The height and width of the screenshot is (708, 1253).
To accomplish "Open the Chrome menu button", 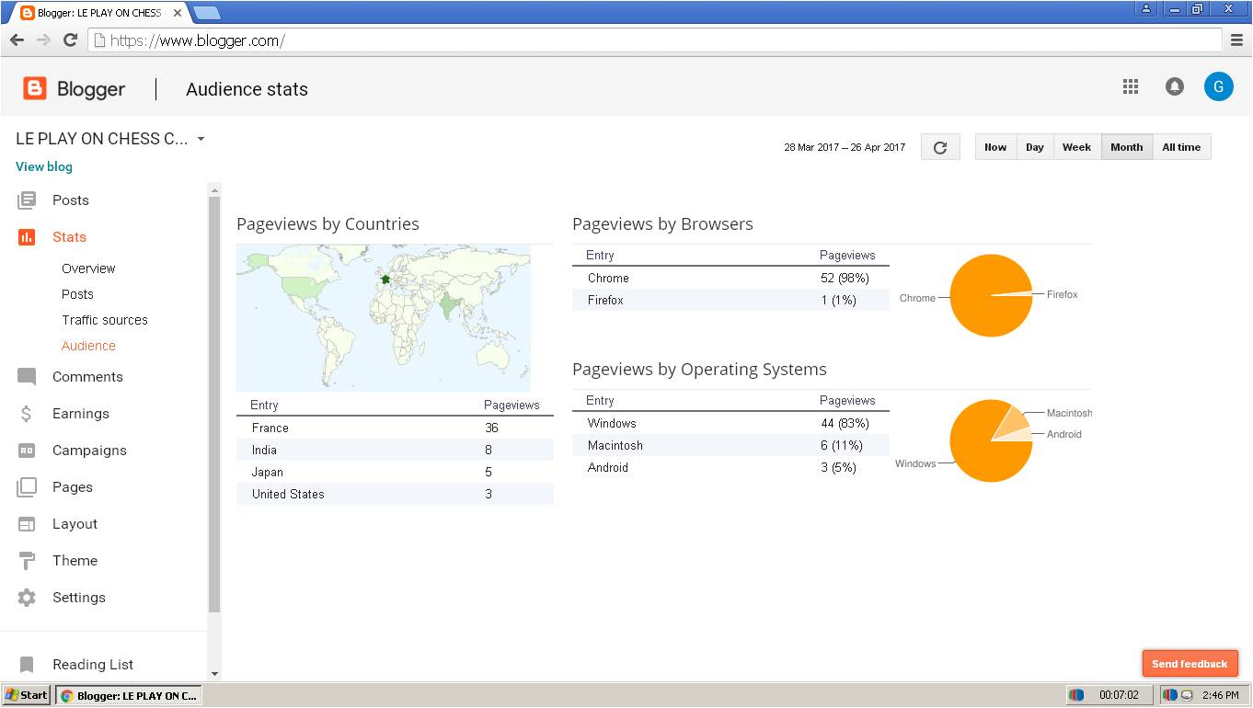I will click(x=1237, y=40).
